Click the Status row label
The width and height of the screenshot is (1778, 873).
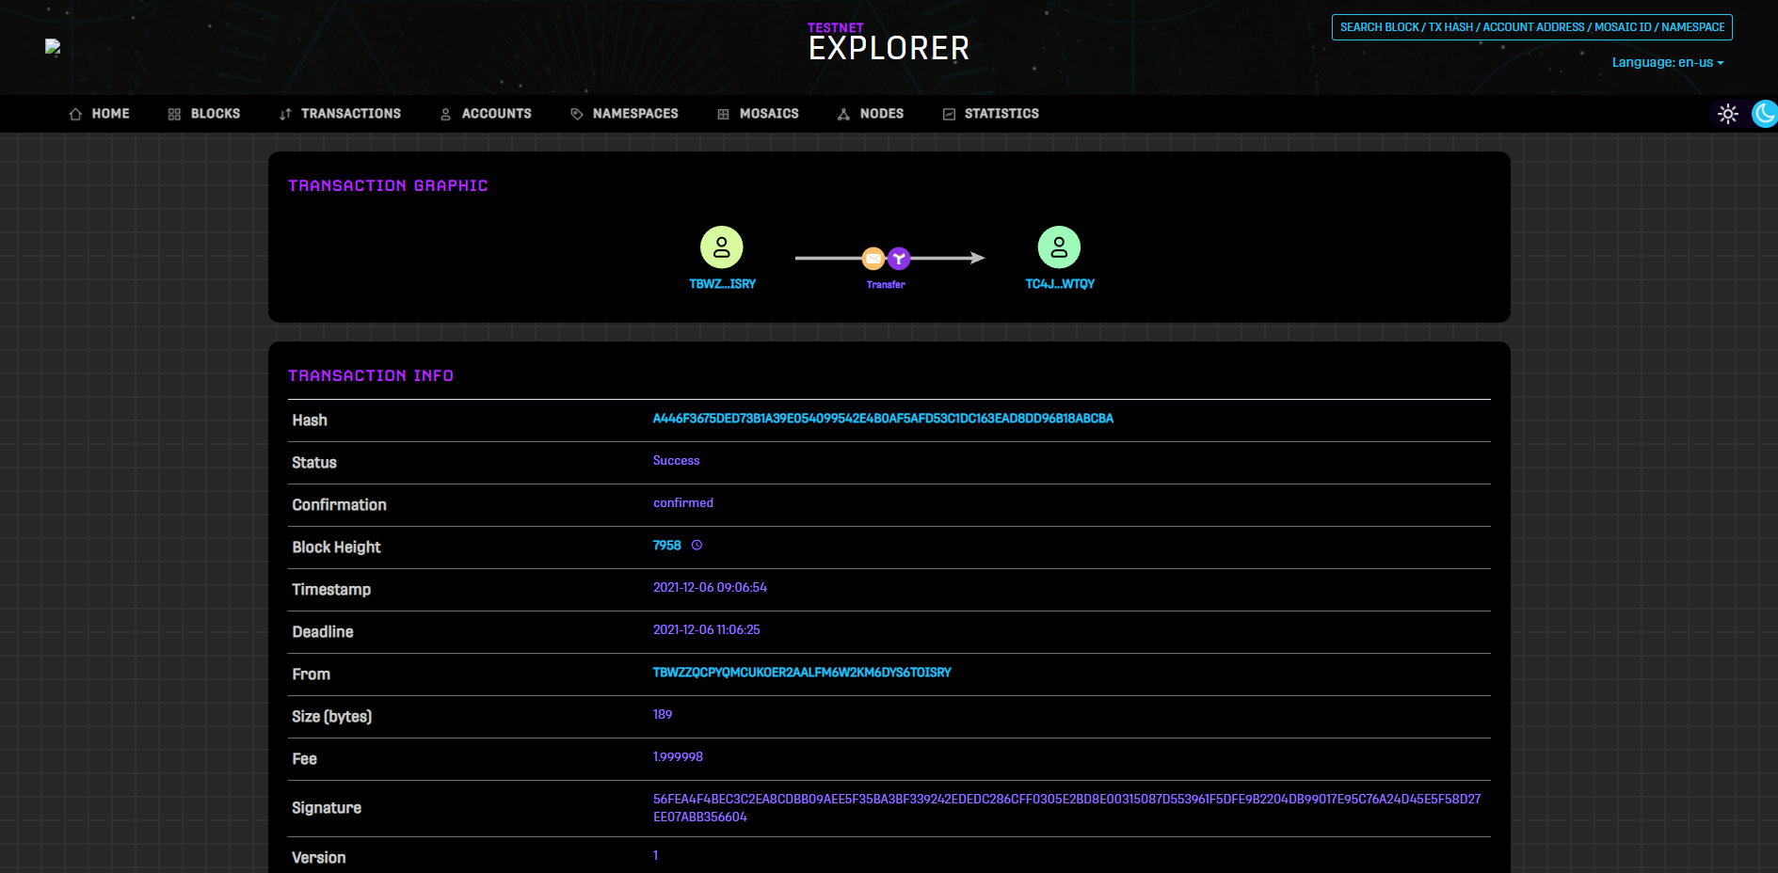[314, 463]
